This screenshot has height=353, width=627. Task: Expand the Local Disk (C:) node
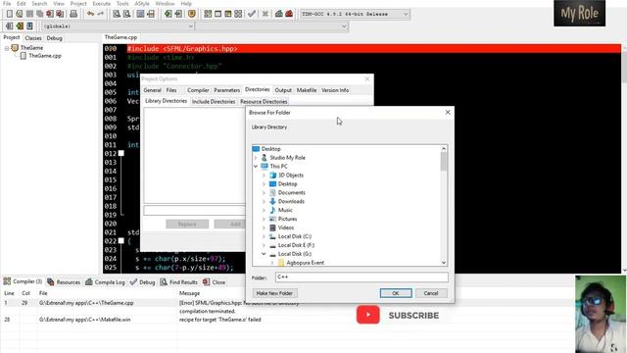(264, 236)
